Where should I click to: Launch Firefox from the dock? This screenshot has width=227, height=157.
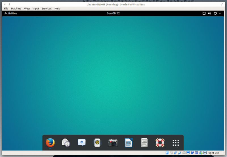(x=50, y=143)
